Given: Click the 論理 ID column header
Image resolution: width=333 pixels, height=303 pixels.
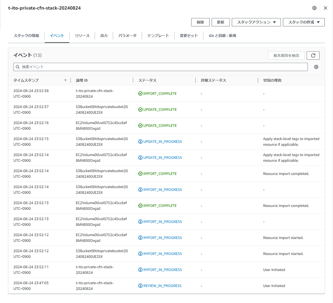Looking at the screenshot, I should coord(82,80).
